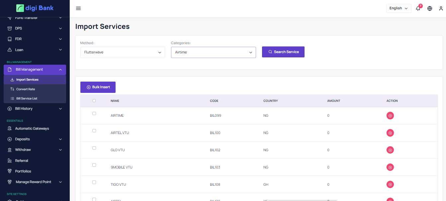This screenshot has height=201, width=446.
Task: Click the hamburger menu icon
Action: point(78,8)
